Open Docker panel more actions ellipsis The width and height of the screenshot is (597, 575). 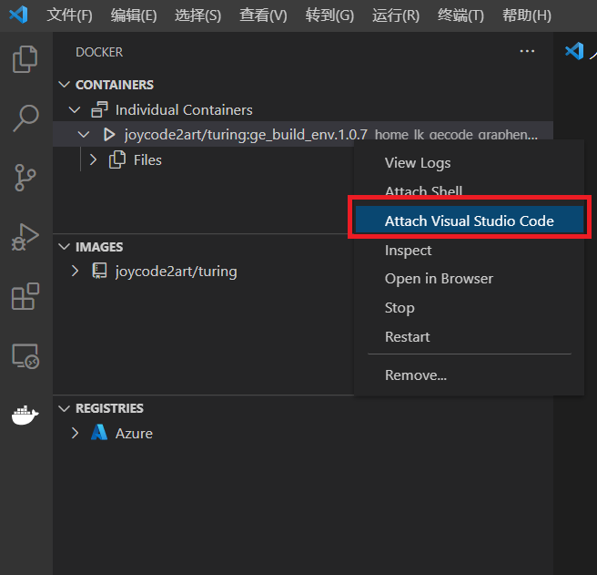[527, 52]
